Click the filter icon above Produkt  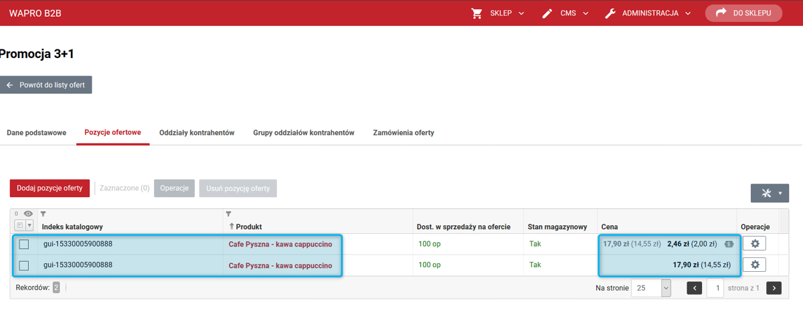(x=230, y=214)
